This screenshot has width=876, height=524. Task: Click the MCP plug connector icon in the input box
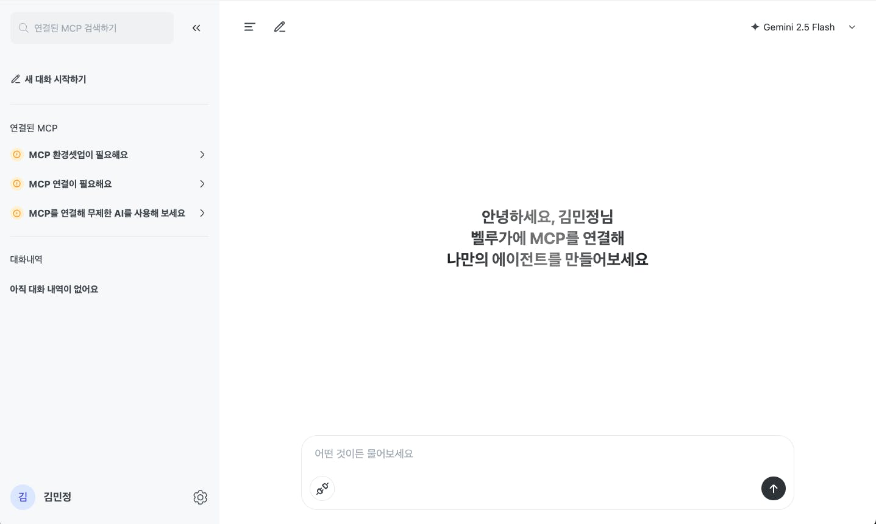[x=322, y=488]
